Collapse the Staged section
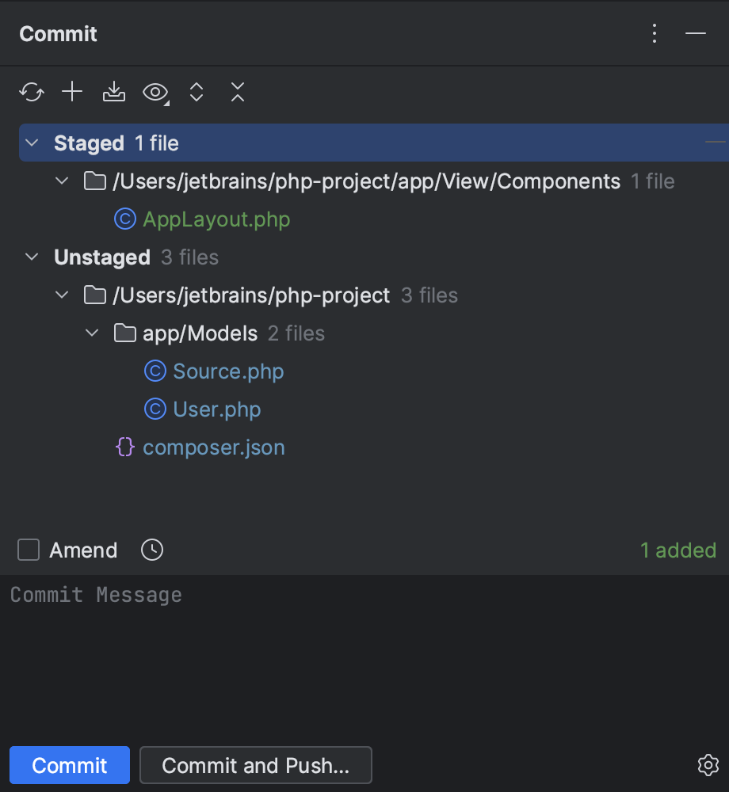This screenshot has width=729, height=792. tap(31, 143)
